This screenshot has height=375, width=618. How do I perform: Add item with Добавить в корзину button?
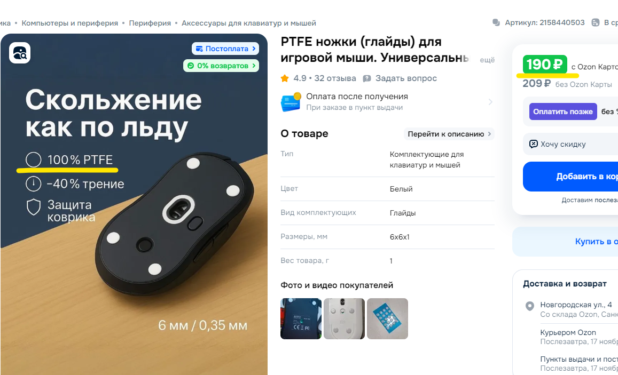[x=570, y=177]
